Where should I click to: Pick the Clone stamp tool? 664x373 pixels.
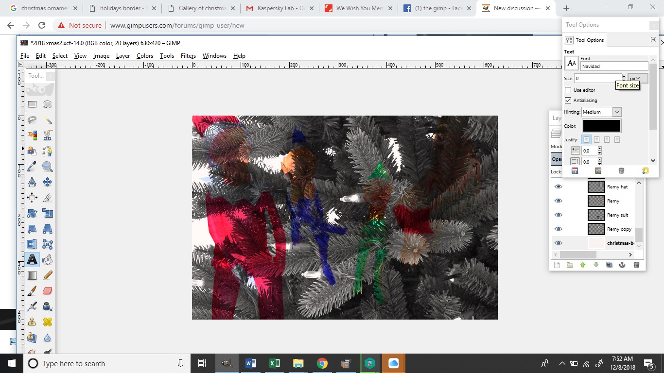[32, 322]
